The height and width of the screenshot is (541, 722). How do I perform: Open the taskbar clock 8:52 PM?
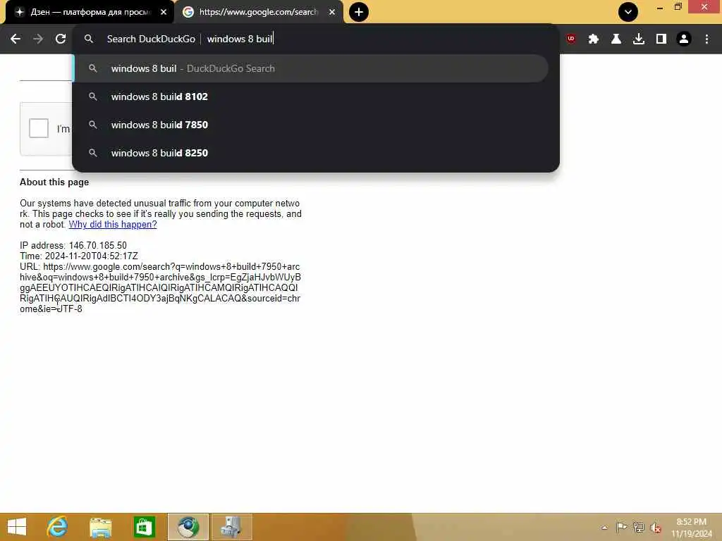(692, 528)
